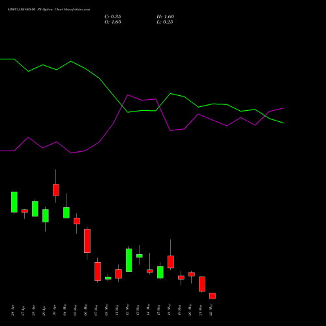Click the '05 May' date axis label

(x=76, y=310)
